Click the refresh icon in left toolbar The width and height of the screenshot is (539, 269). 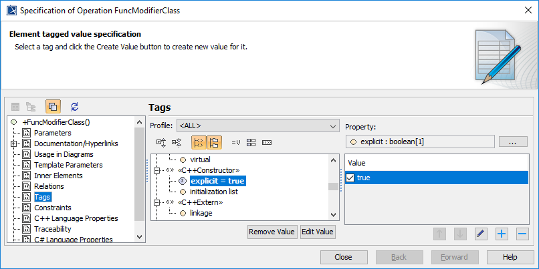coord(75,107)
